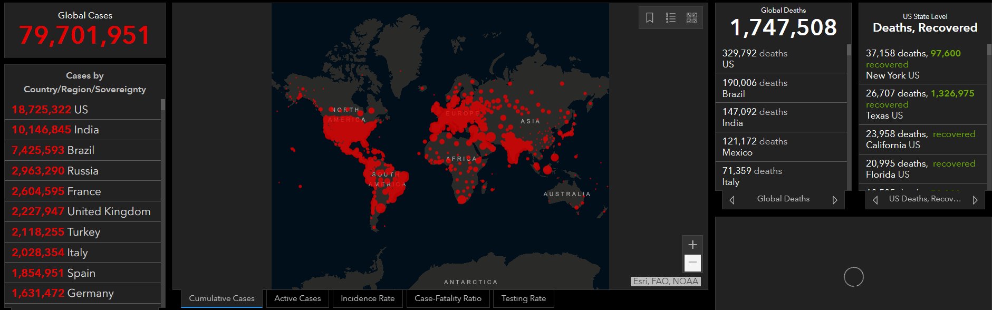Click the US Deaths, Recov... pager label

coord(925,199)
